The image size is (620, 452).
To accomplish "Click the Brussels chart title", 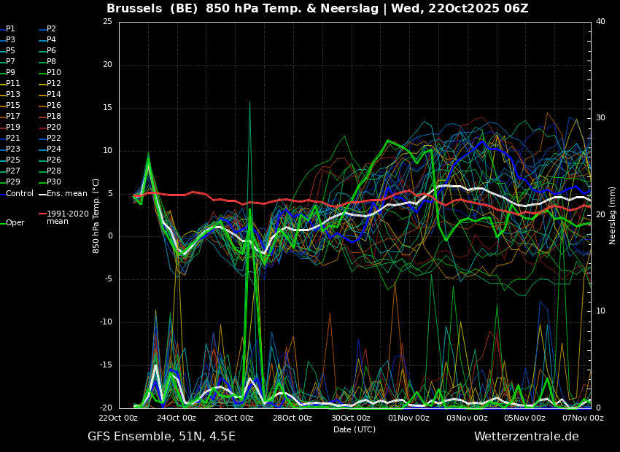I will pyautogui.click(x=317, y=9).
